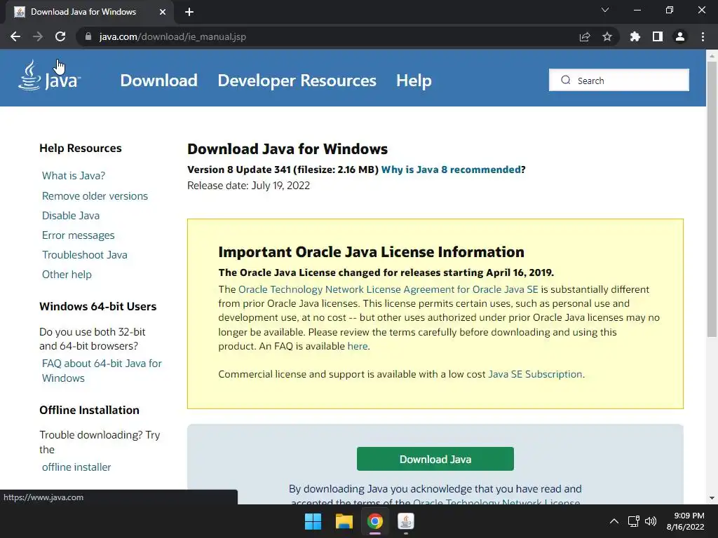Open the clock showing 9:09 PM

tap(686, 521)
